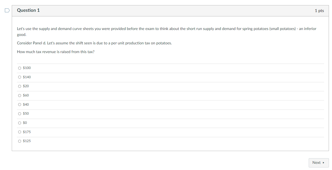Image resolution: width=332 pixels, height=170 pixels.
Task: Choose the $0 answer option
Action: pos(20,123)
